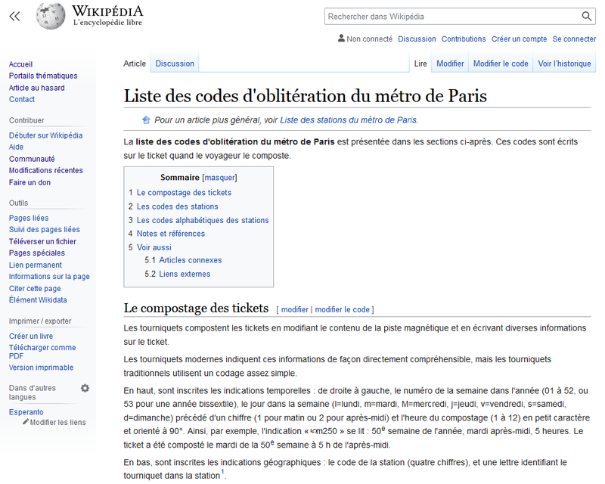
Task: Open the Voir l'historique tab
Action: [x=564, y=64]
